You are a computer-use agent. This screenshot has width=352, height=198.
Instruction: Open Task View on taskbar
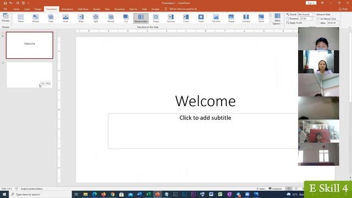76,194
